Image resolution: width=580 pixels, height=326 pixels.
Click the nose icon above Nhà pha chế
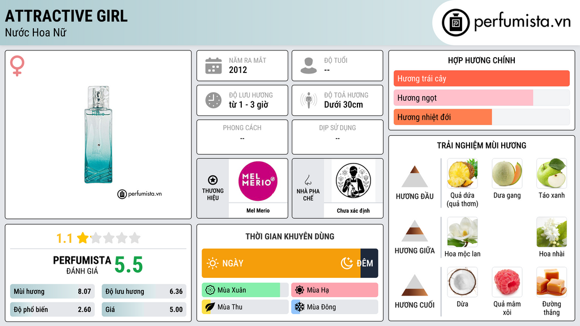(308, 180)
